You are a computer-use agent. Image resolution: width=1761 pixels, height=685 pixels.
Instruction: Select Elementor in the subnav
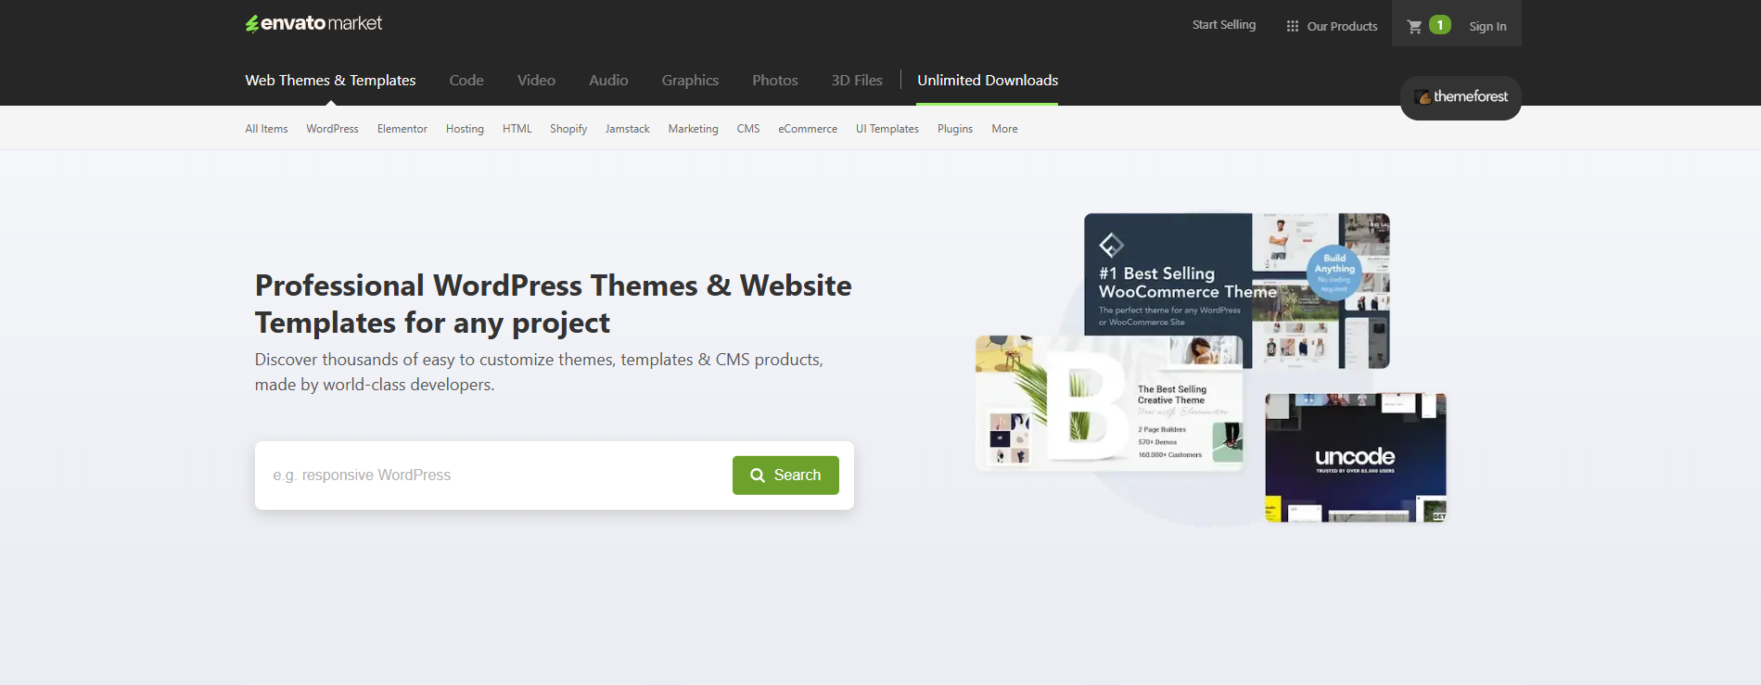click(402, 129)
